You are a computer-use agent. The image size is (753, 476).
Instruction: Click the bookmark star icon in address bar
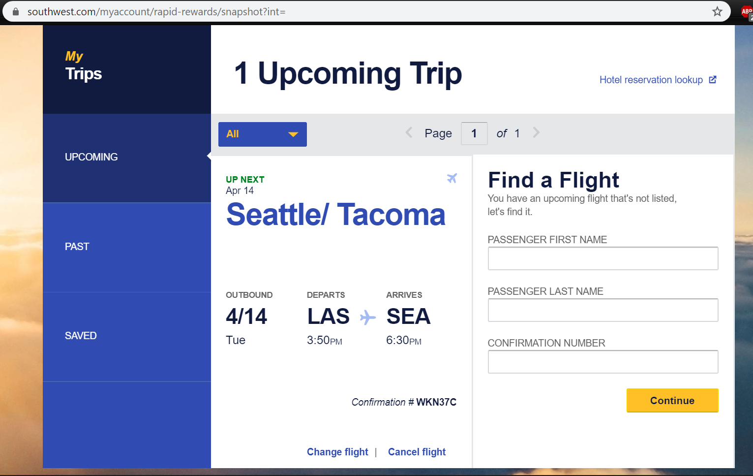pyautogui.click(x=717, y=11)
